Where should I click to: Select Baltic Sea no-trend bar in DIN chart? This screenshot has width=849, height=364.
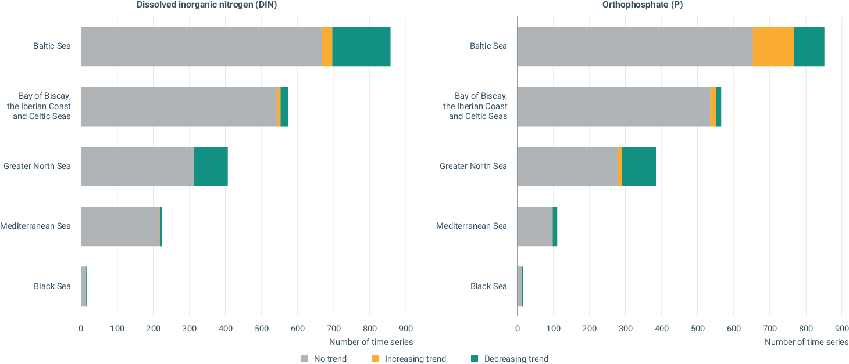pyautogui.click(x=201, y=46)
